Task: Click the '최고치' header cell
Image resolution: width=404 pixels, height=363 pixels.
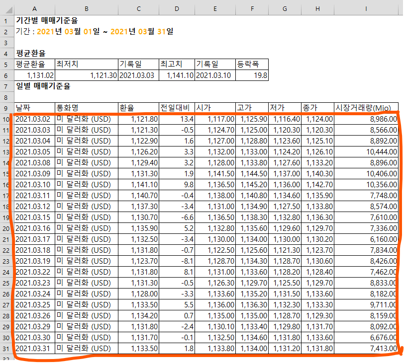Action: click(x=177, y=64)
